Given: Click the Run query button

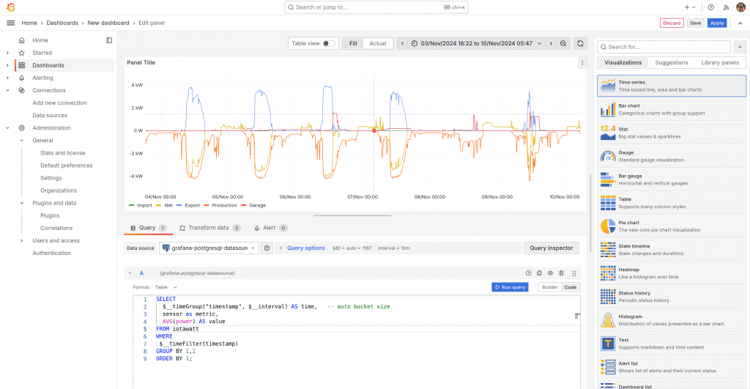Looking at the screenshot, I should (x=509, y=287).
